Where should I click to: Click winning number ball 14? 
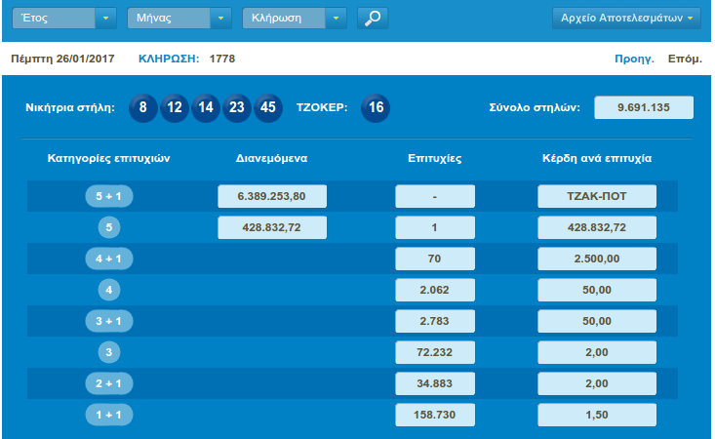click(x=205, y=107)
